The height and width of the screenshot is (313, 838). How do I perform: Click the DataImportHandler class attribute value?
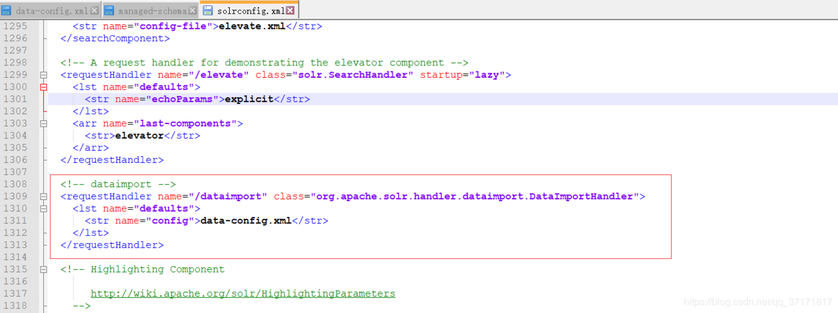tap(474, 197)
